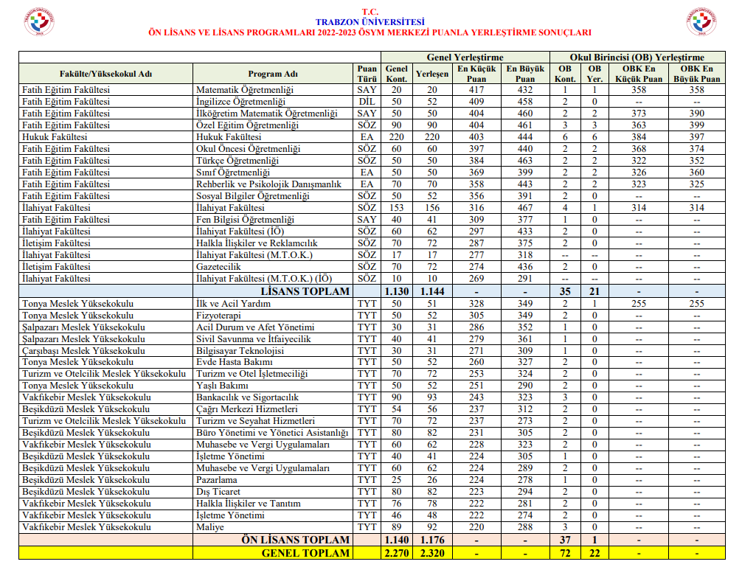Click the 'ÖN LİSANS TOPLAM' row label

[296, 540]
